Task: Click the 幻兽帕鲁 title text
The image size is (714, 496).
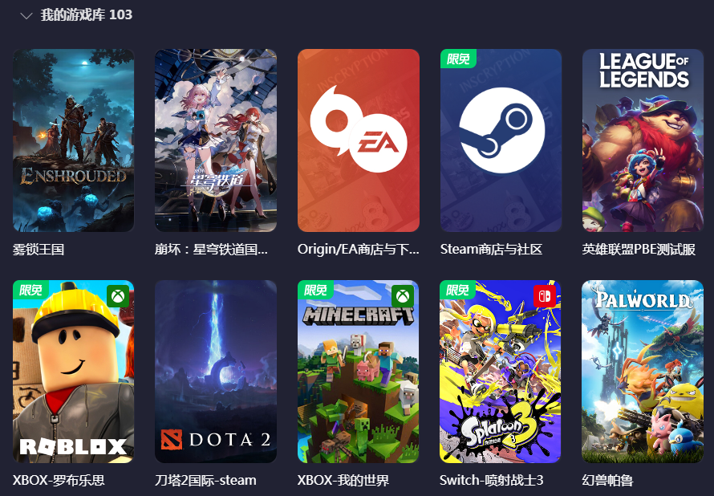Action: pyautogui.click(x=608, y=480)
